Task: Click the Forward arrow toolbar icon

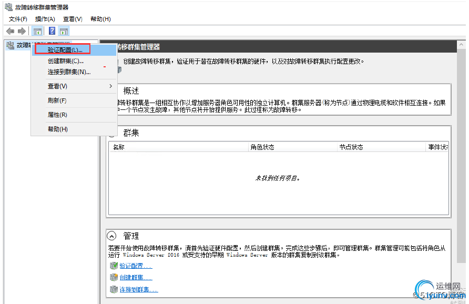Action: coord(22,31)
